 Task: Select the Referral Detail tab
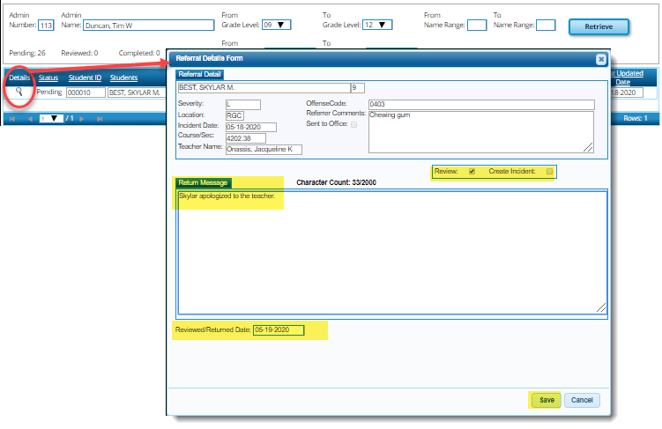[201, 74]
